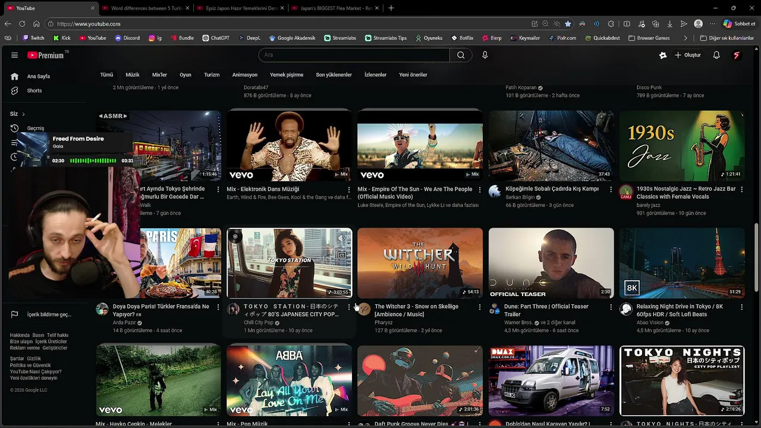Open options for Dune: Part Three teaser

point(611,307)
